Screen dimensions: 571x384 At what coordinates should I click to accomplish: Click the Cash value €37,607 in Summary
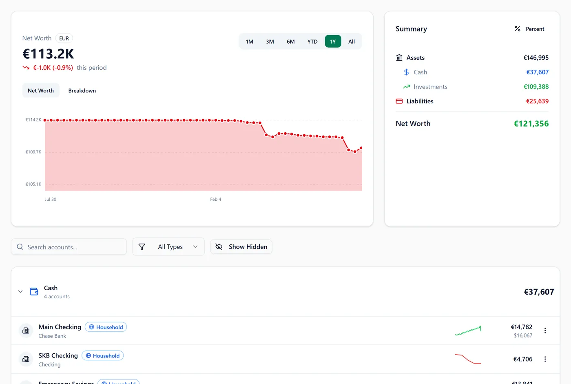538,72
